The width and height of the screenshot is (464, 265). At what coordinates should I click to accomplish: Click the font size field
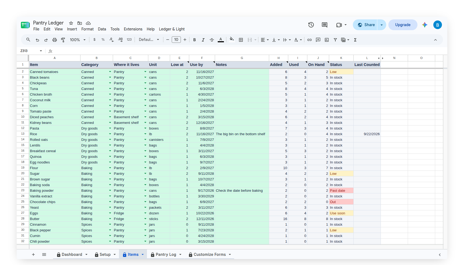point(176,40)
